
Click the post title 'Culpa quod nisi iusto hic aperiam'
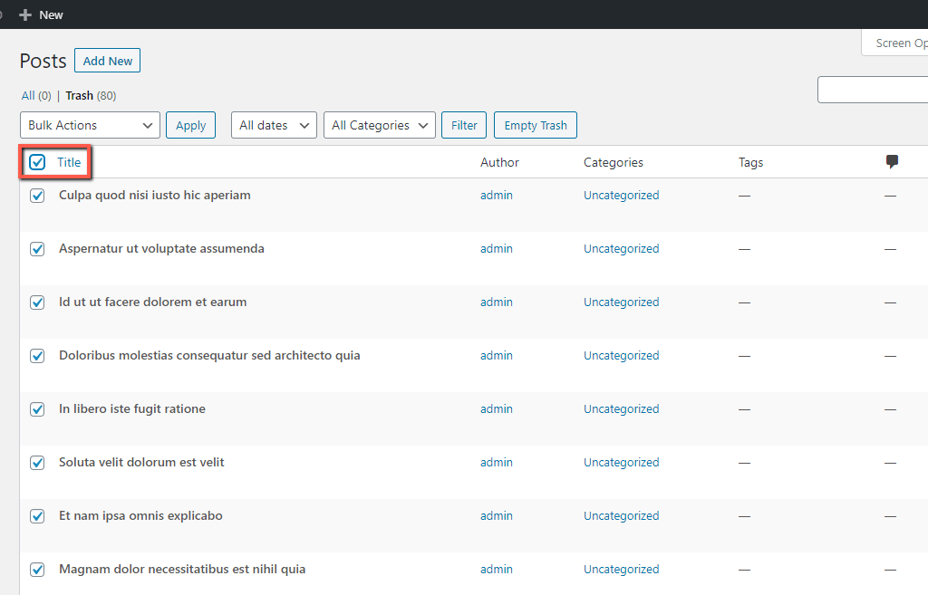tap(154, 196)
